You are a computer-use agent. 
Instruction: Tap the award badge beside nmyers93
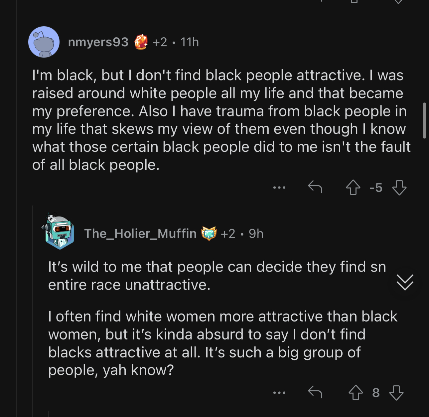pyautogui.click(x=141, y=42)
